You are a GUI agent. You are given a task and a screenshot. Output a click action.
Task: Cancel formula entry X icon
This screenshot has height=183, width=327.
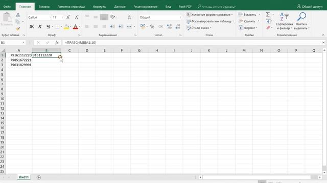(x=38, y=43)
